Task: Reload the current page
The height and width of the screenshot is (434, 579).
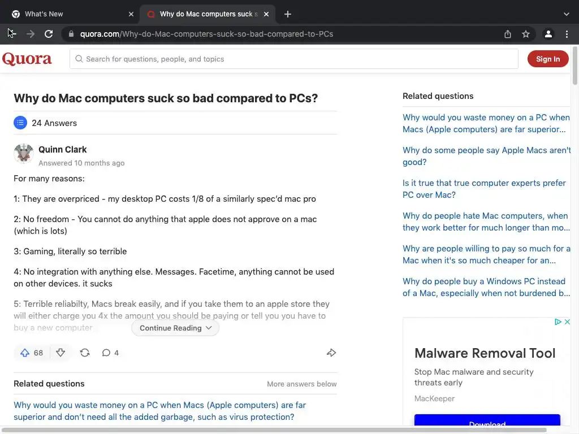Action: click(x=49, y=34)
